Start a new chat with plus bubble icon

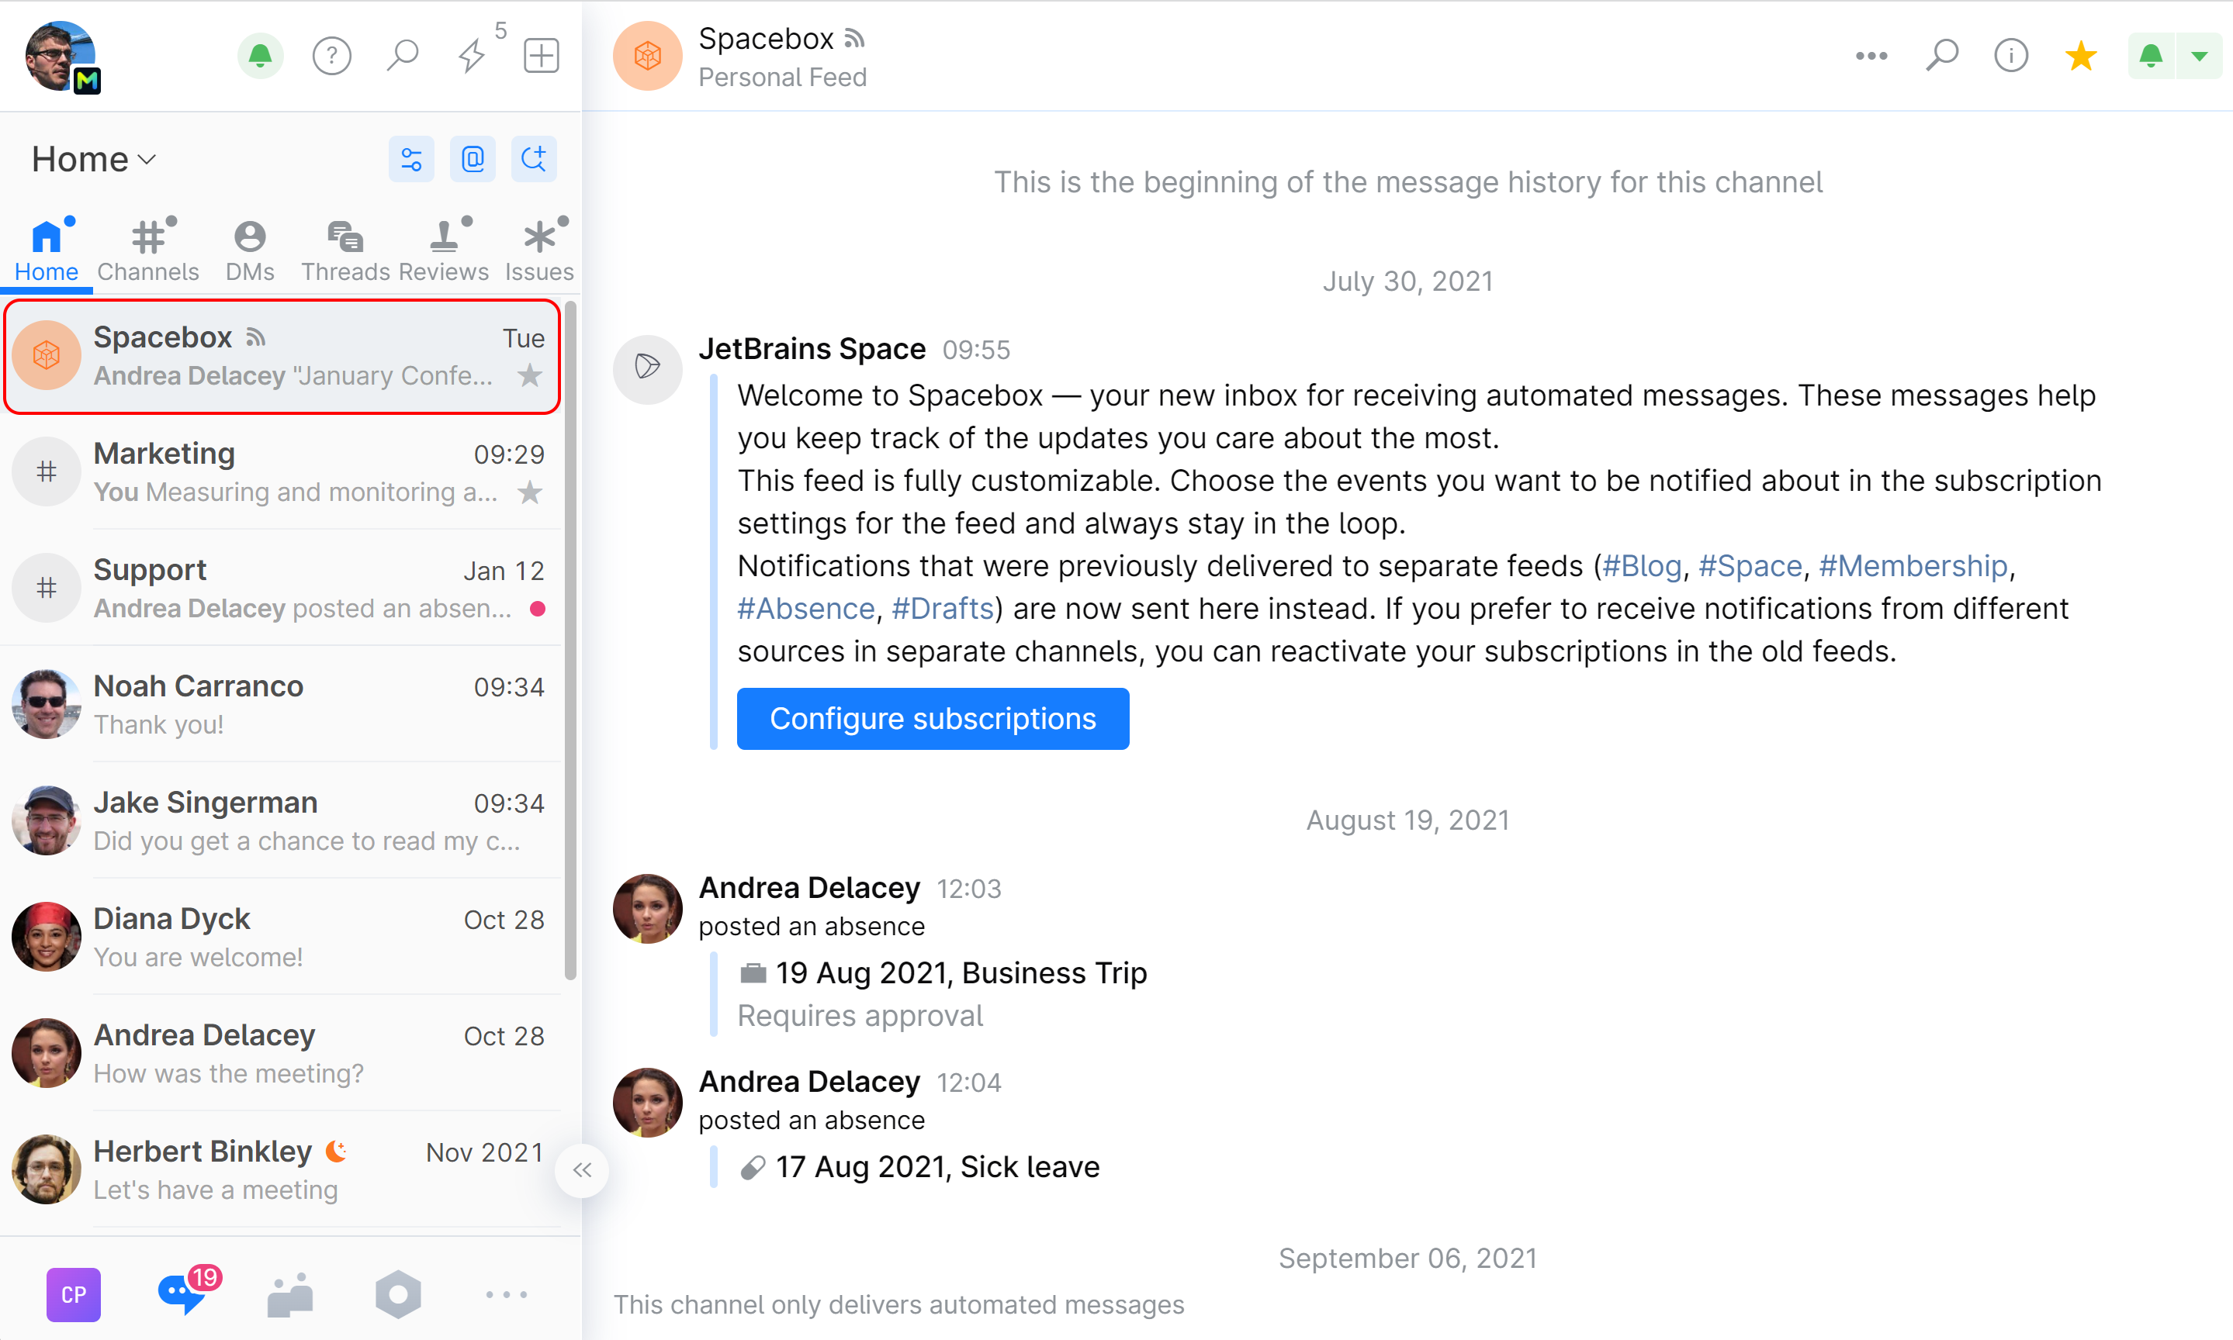534,160
